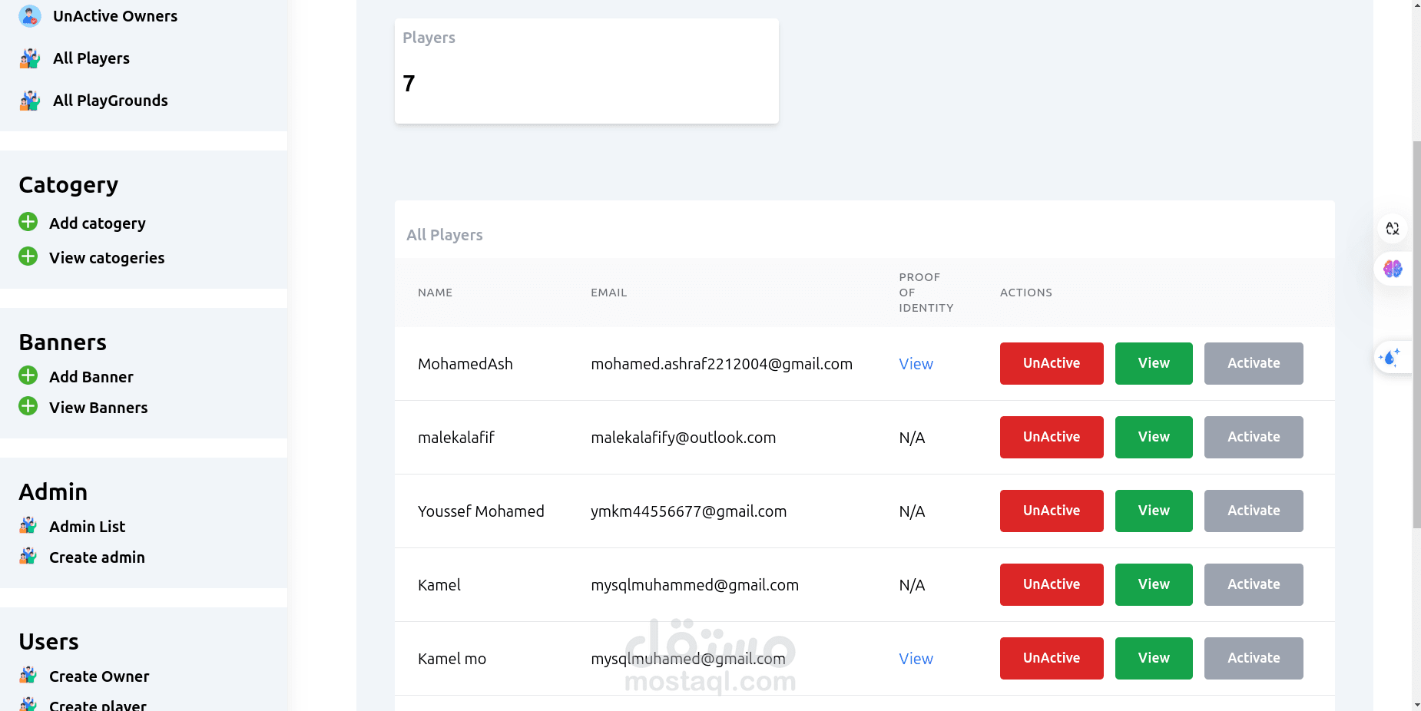Click the UnActive Owners sidebar icon
Viewport: 1421px width, 711px height.
pos(30,16)
